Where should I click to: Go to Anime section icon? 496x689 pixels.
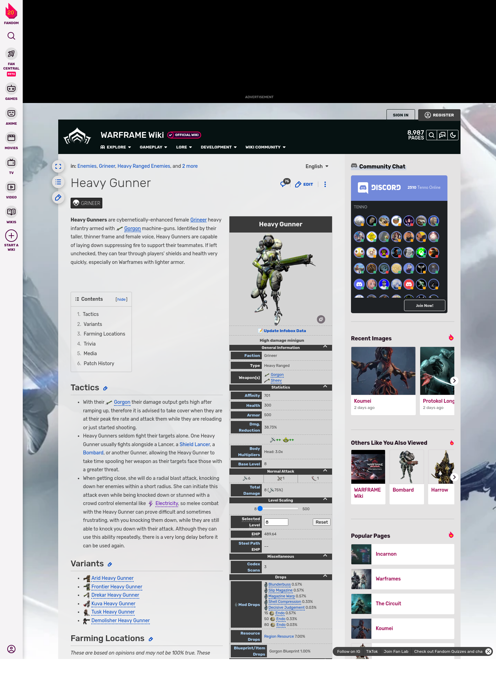click(x=11, y=113)
